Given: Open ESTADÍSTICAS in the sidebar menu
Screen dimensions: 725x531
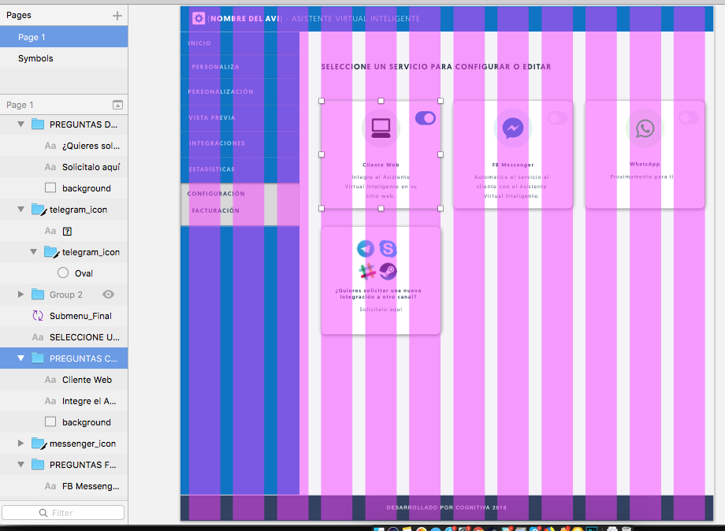Looking at the screenshot, I should 212,169.
